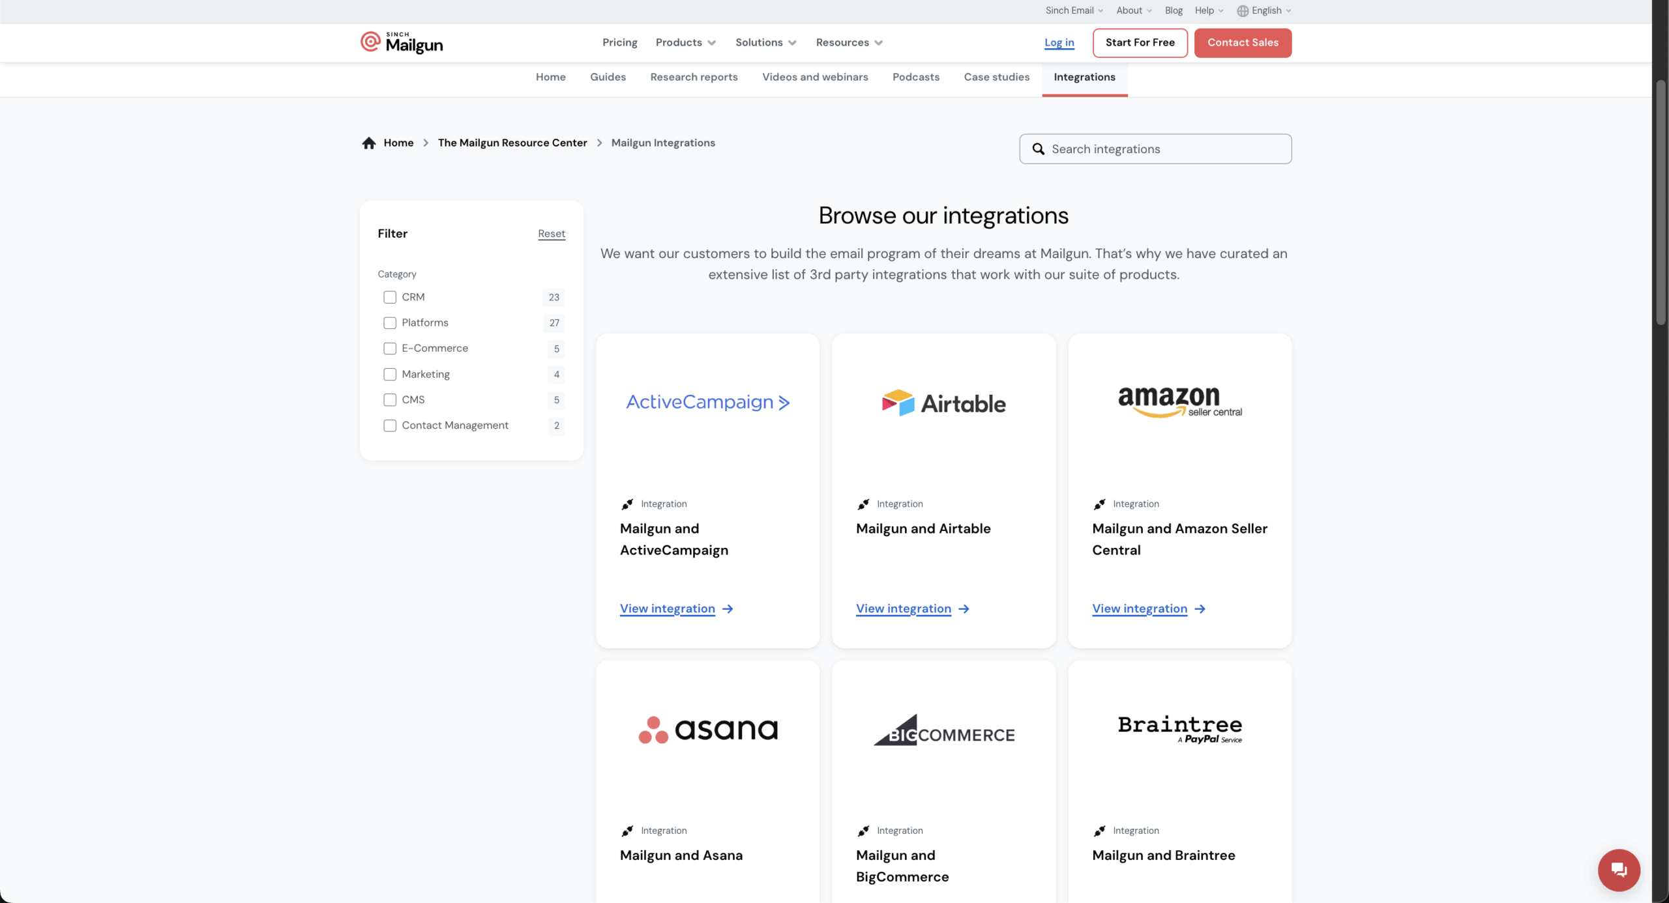1669x903 pixels.
Task: Click The Mailgun Resource Center breadcrumb
Action: tap(512, 143)
